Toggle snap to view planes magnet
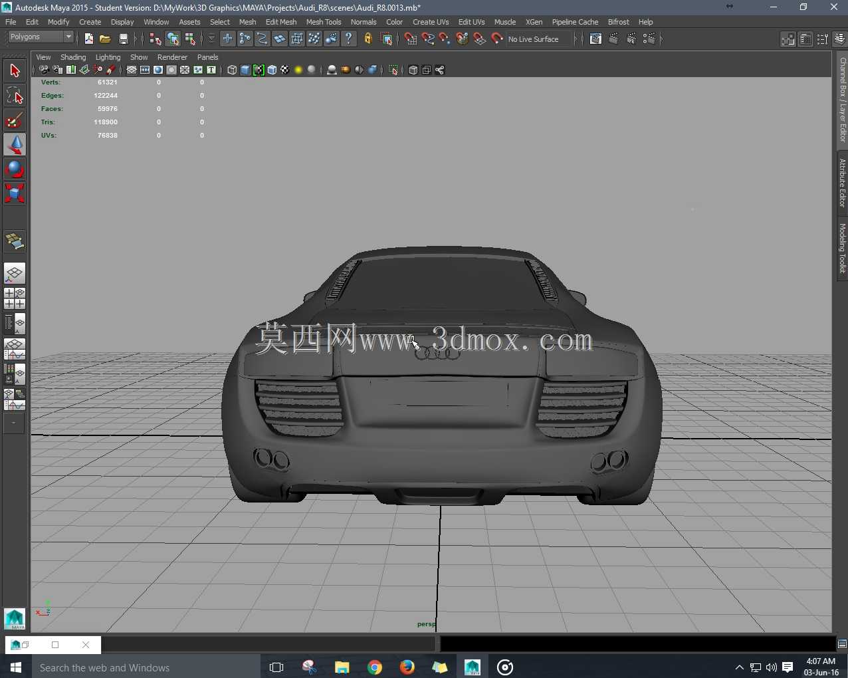 click(480, 39)
